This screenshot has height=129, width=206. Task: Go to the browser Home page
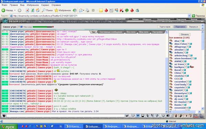38,10
